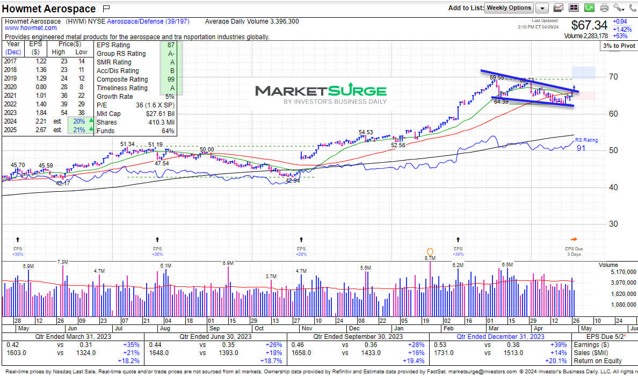Open the line chart icon in toolbar

pyautogui.click(x=559, y=8)
